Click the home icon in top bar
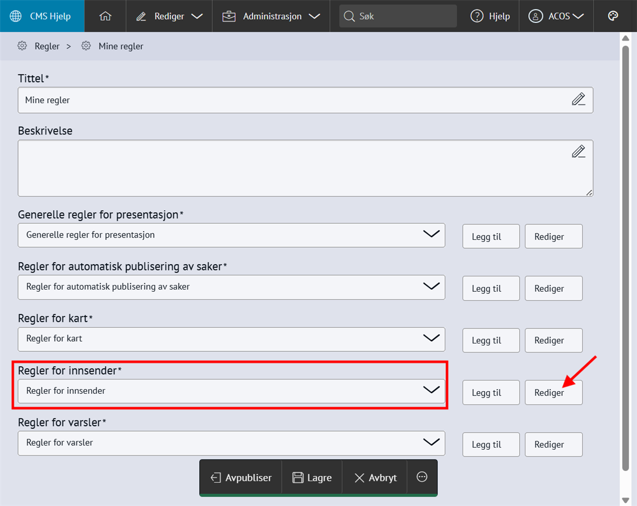 (105, 16)
